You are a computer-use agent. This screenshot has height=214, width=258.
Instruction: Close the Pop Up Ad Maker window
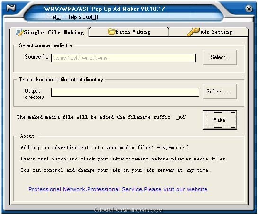coord(249,9)
